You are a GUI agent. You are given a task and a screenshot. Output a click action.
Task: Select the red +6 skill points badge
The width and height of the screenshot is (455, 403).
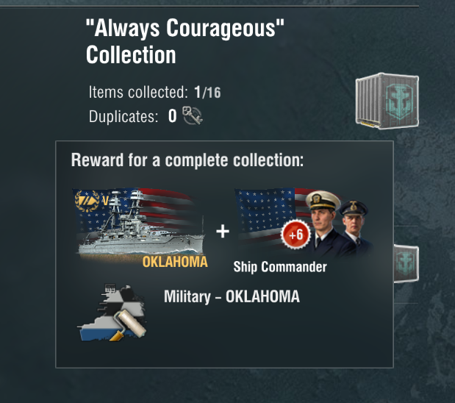point(295,234)
